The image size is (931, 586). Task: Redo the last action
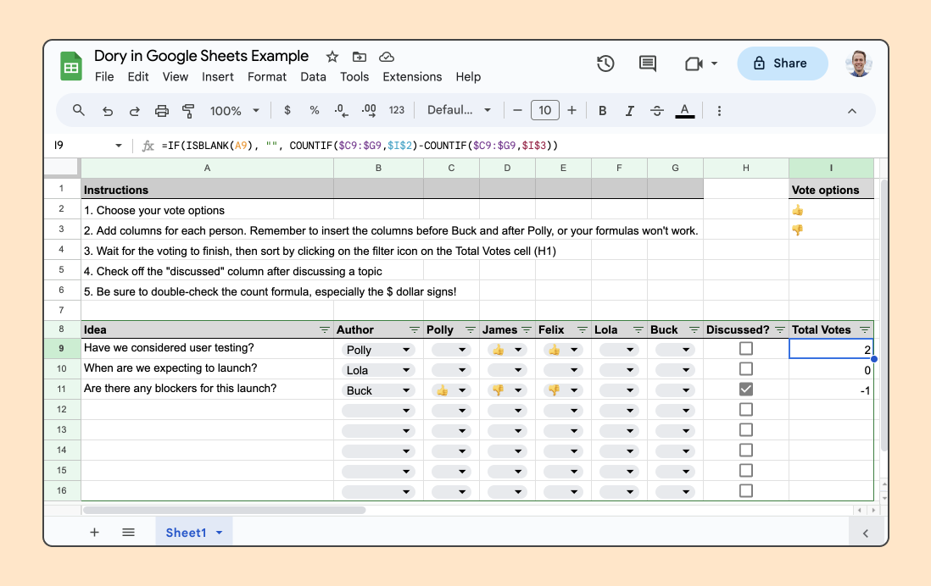pyautogui.click(x=134, y=111)
